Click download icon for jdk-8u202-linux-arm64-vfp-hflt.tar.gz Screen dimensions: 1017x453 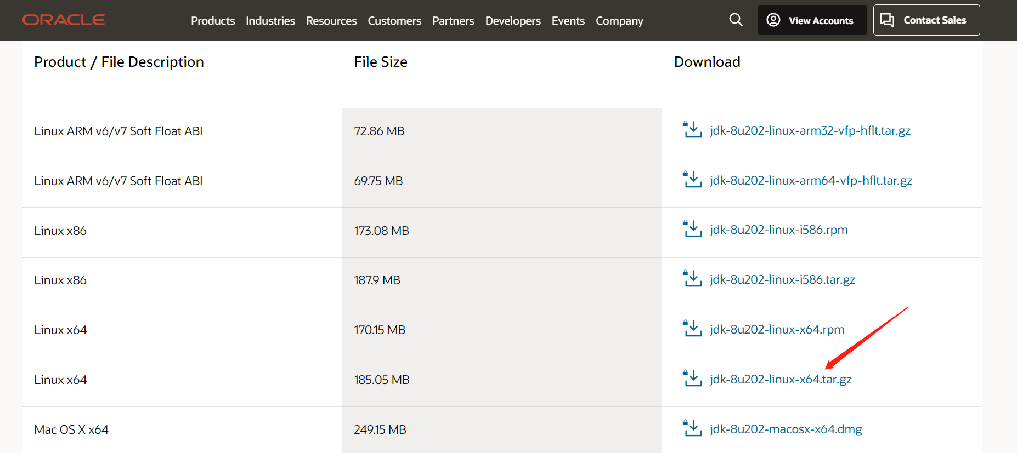(x=692, y=180)
